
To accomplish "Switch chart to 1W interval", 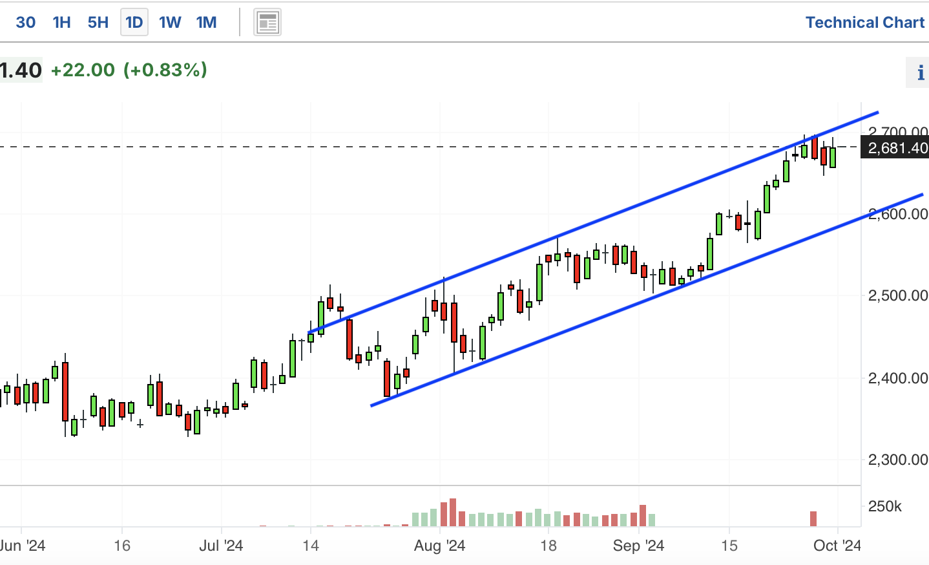I will coord(170,23).
